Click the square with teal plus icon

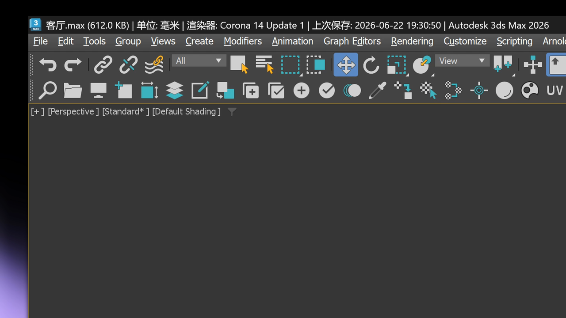[x=123, y=91]
